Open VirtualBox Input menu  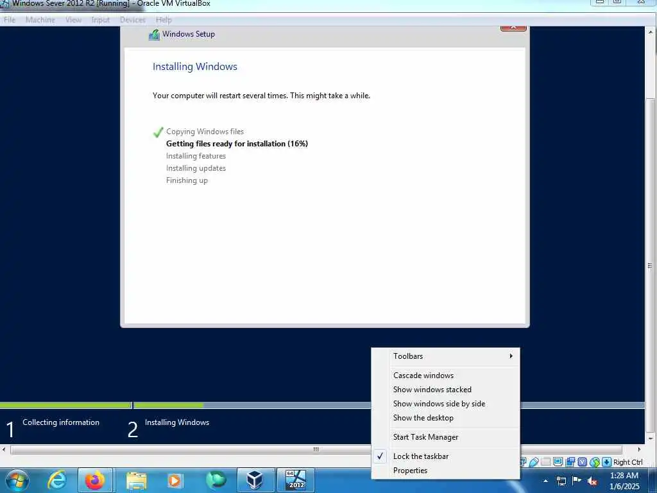(100, 20)
